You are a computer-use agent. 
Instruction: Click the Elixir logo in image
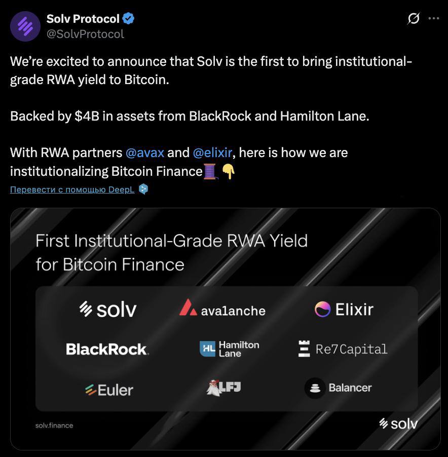[x=344, y=309]
